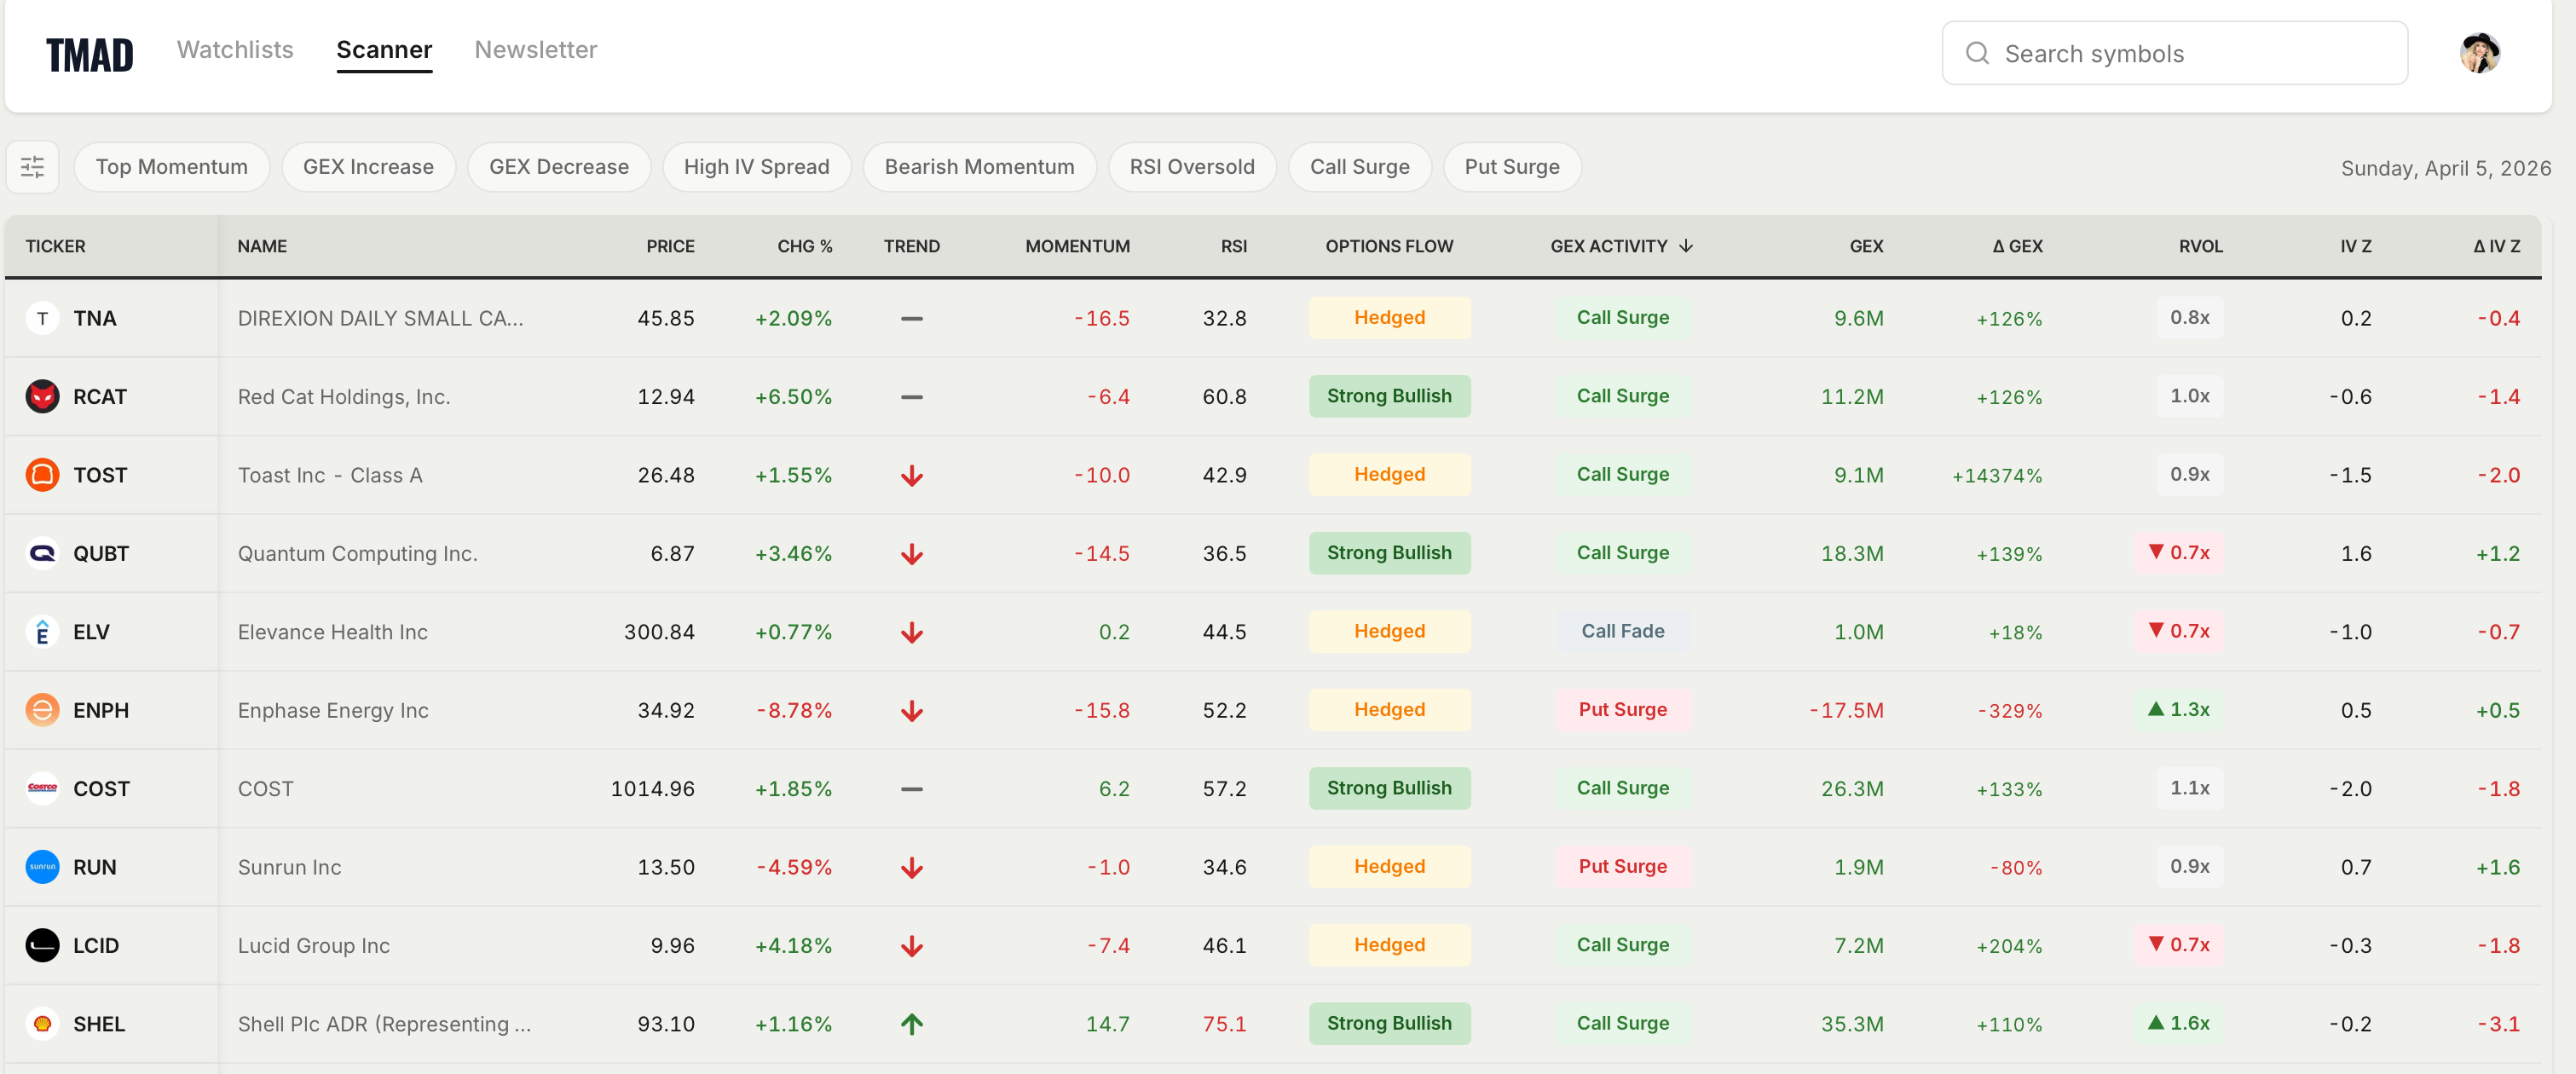Enable the RSI Oversold filter chip
2576x1074 pixels.
click(x=1191, y=167)
